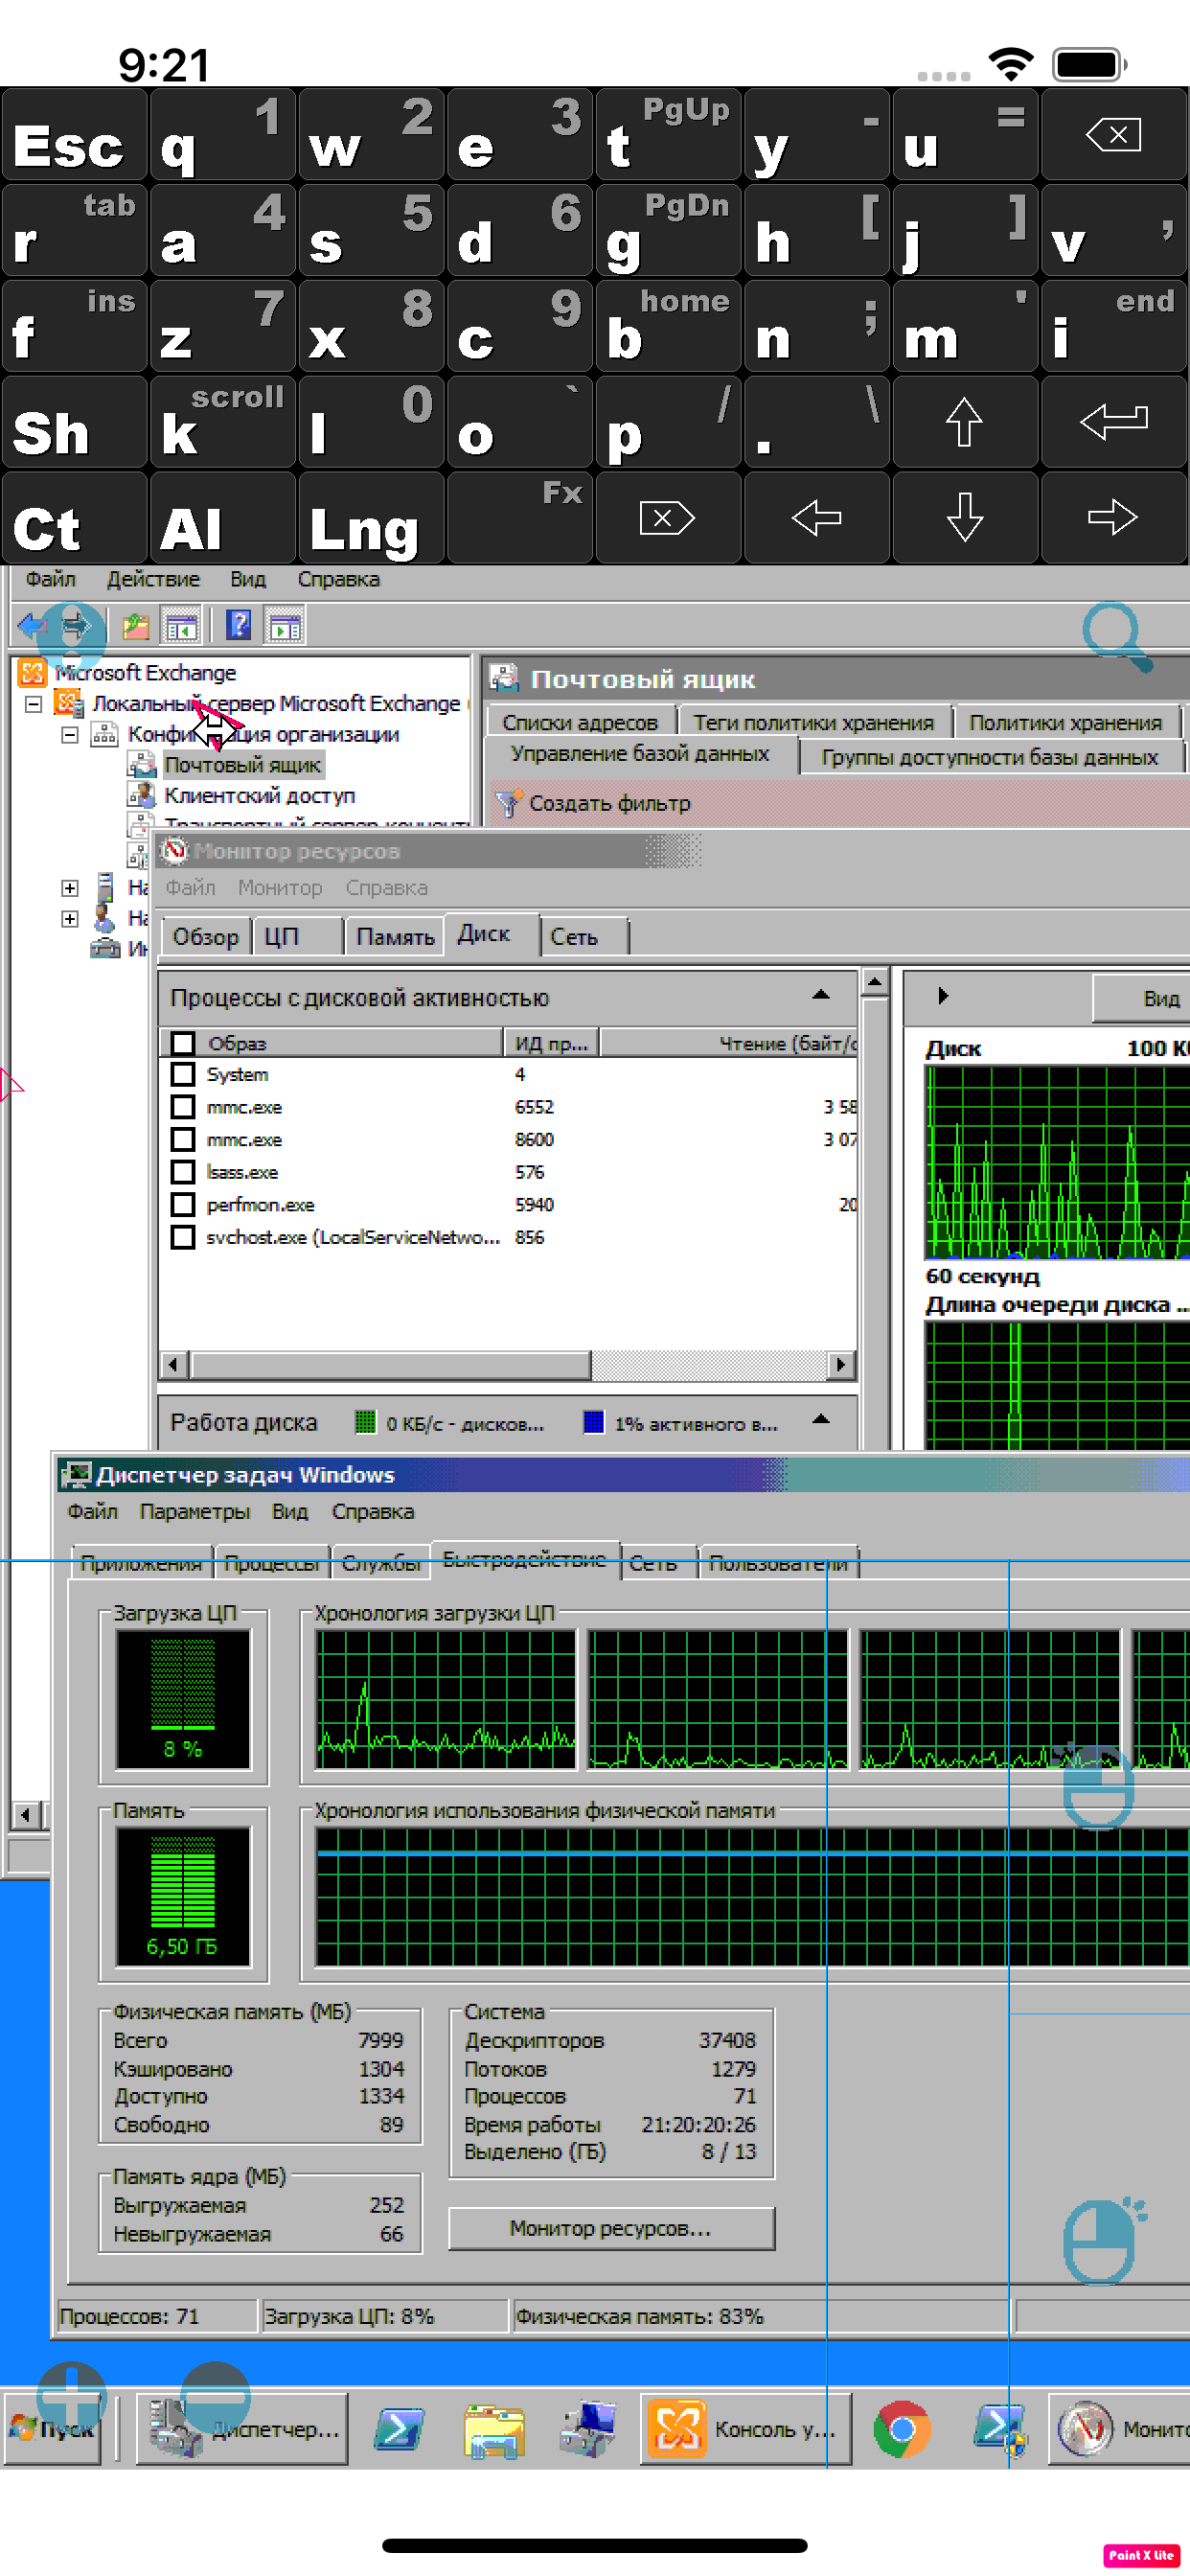Viewport: 1190px width, 2576px height.
Task: Expand the first collapsed tree node below
Action: pyautogui.click(x=69, y=887)
